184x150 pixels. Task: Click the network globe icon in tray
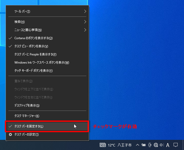point(156,145)
